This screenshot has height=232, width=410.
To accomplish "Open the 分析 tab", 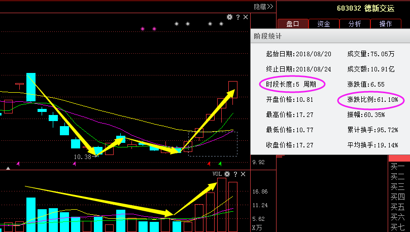I will coord(355,23).
